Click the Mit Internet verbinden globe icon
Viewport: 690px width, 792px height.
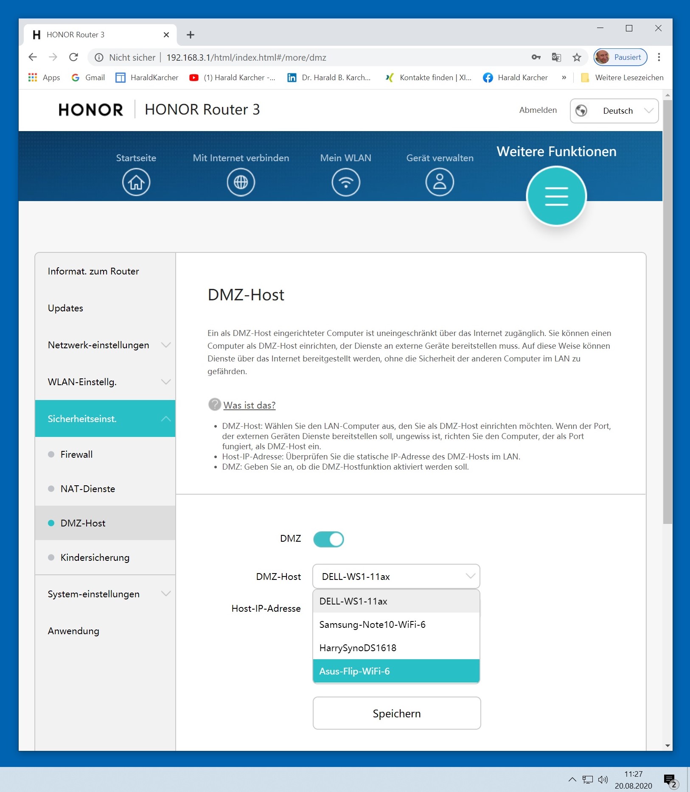241,182
